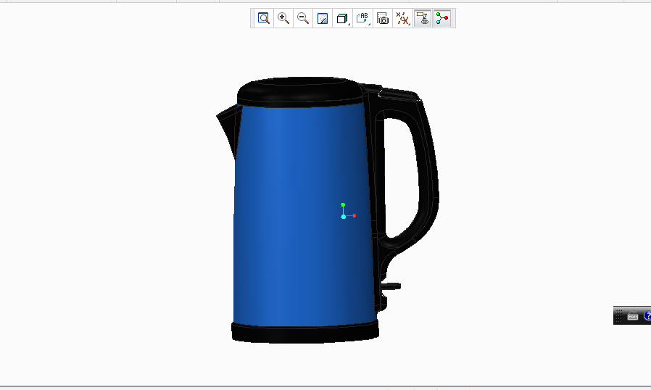This screenshot has width=651, height=390.
Task: Toggle Annotation Display in graphics toolbar
Action: [x=423, y=18]
